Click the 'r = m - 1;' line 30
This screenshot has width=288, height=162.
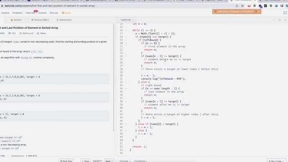pos(148,76)
